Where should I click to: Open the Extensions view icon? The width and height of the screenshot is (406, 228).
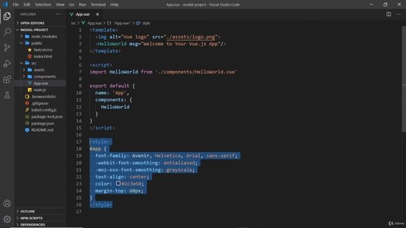pyautogui.click(x=7, y=79)
